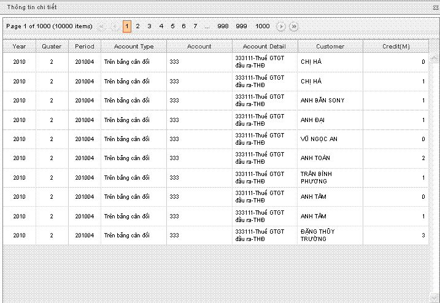
Task: Click the first page arrow icon
Action: [x=101, y=26]
